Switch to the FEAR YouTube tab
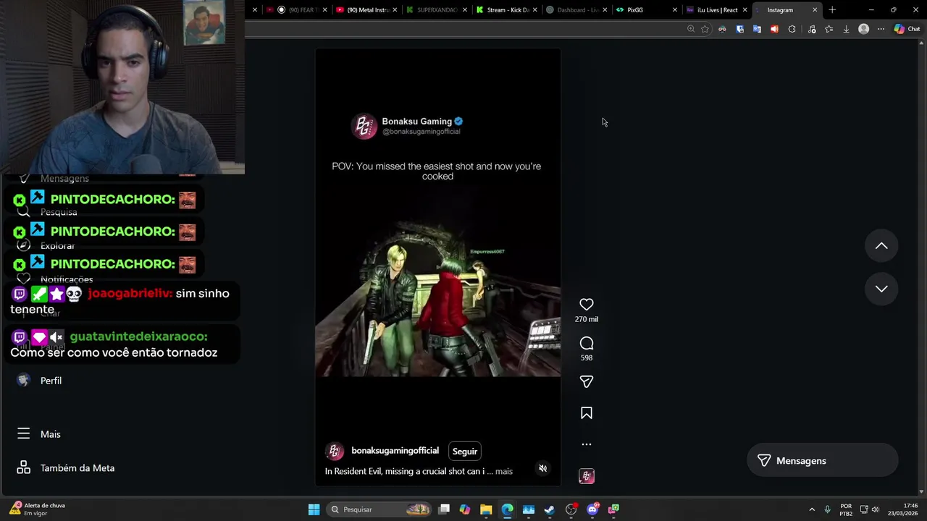 point(298,10)
